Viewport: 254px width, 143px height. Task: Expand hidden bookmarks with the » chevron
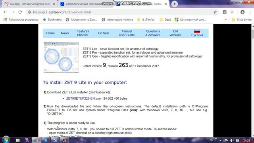click(x=226, y=19)
